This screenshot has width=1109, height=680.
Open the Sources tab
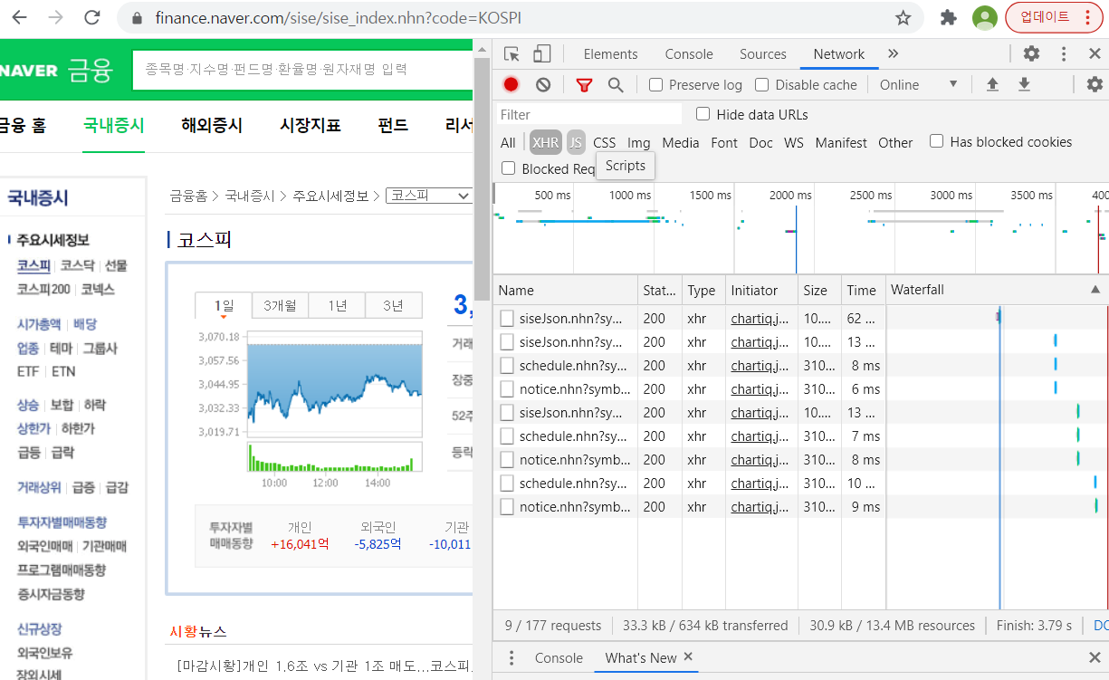tap(763, 54)
